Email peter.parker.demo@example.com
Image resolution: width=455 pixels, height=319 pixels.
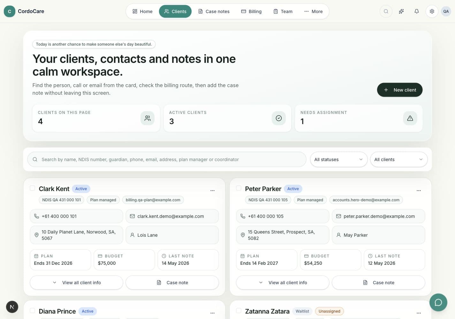pyautogui.click(x=378, y=216)
